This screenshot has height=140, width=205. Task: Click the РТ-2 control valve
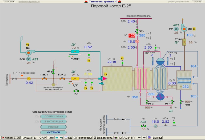tap(147, 102)
